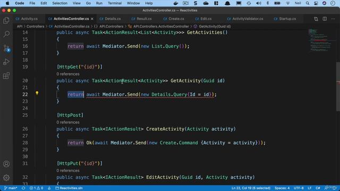
Task: Open the Edit menu
Action: 44,3
